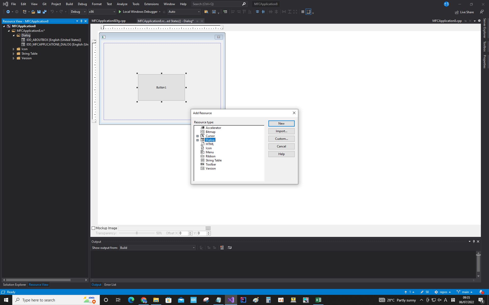Open the x86 platform dropdown

(x=102, y=12)
